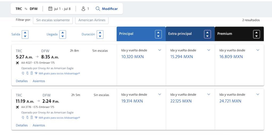
Task: Select the Premium fare column header
Action: coord(239,34)
